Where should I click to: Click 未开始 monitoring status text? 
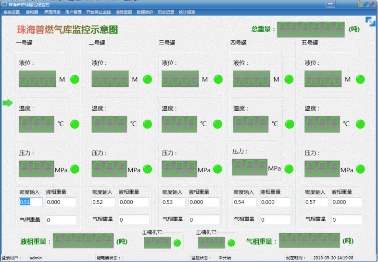[x=225, y=258]
